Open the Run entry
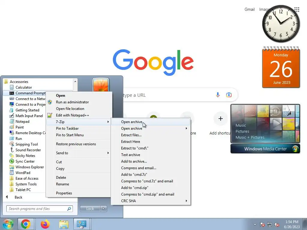This screenshot has height=230, width=307. click(19, 138)
